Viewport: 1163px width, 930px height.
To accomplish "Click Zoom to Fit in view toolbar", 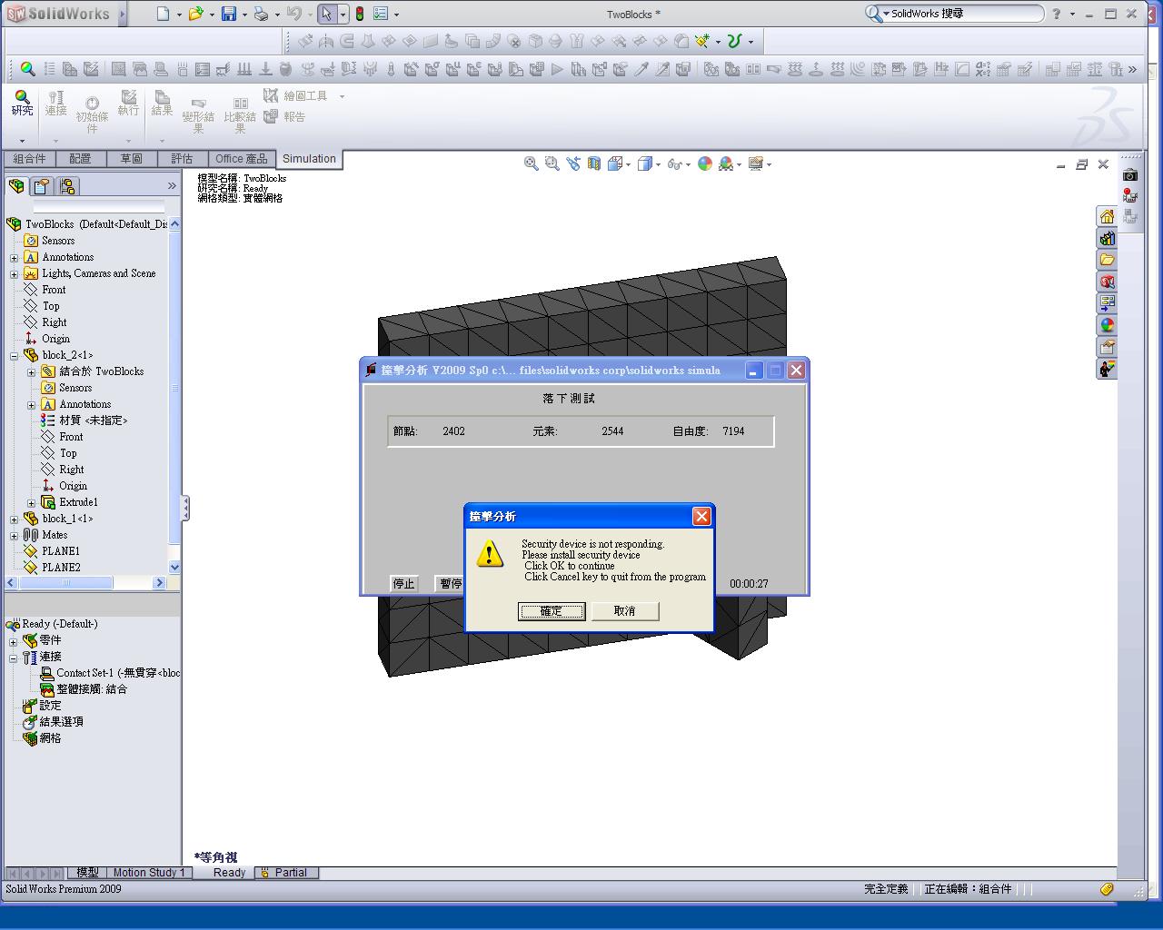I will [532, 163].
